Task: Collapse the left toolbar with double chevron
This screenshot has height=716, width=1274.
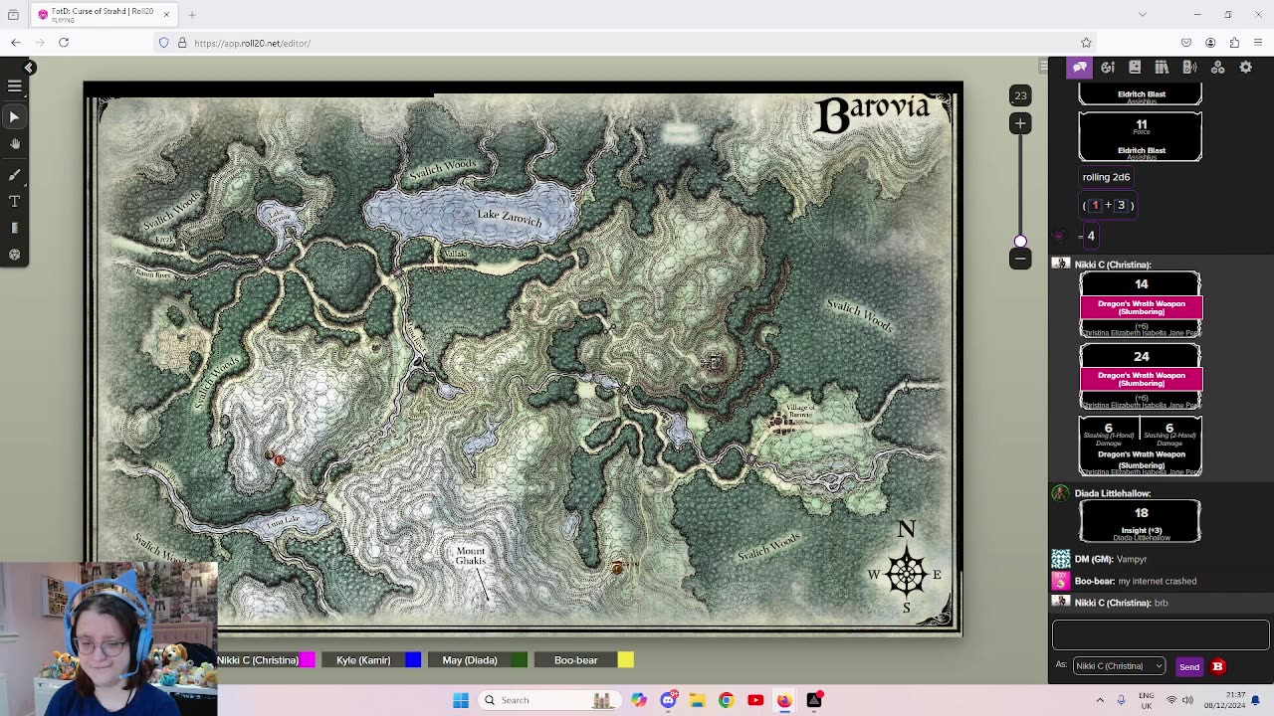Action: [x=29, y=68]
